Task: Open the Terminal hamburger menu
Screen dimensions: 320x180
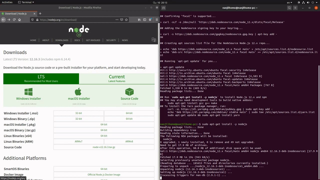Action: (x=295, y=8)
